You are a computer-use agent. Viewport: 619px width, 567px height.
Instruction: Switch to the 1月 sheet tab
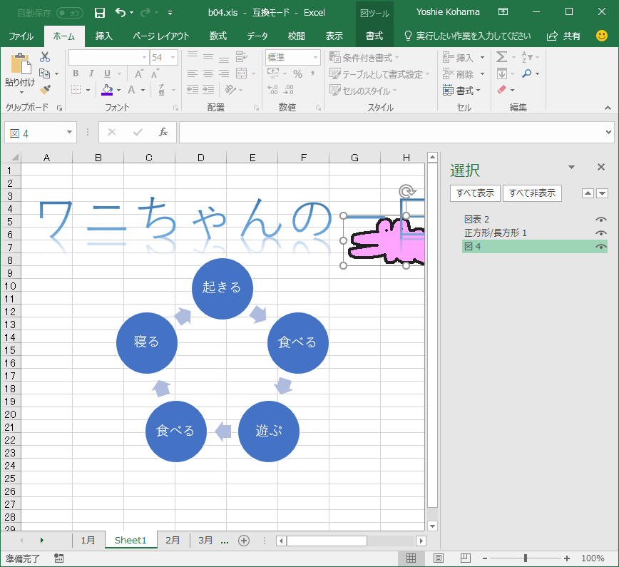click(88, 540)
